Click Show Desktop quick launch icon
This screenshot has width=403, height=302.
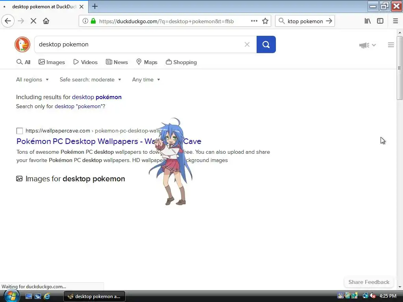[28, 296]
